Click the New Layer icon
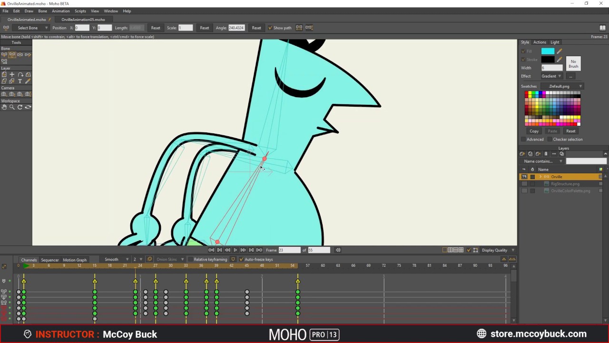This screenshot has height=343, width=609. (522, 154)
